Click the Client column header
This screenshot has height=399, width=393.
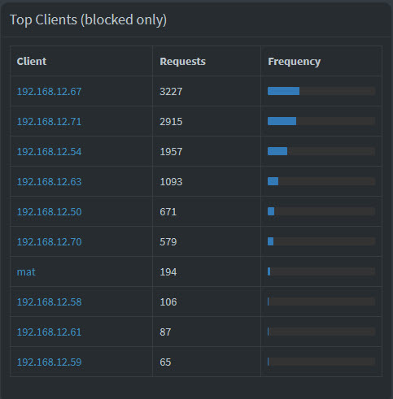pos(32,62)
